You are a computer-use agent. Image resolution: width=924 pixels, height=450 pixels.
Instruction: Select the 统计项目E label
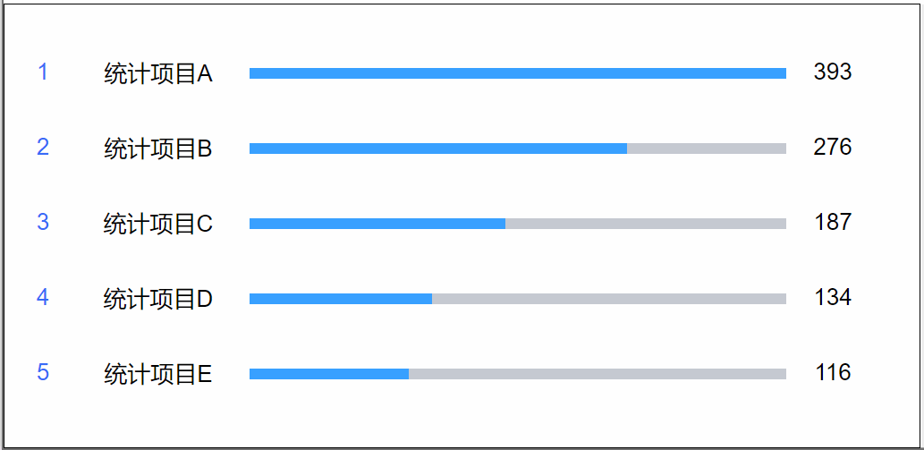click(158, 374)
